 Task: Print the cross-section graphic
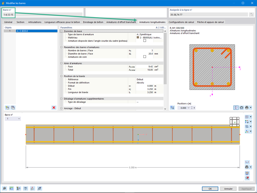pos(247,108)
